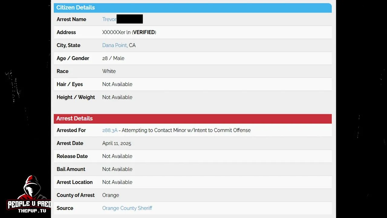Click the Orange county of arrest value
This screenshot has height=218, width=387.
(111, 195)
